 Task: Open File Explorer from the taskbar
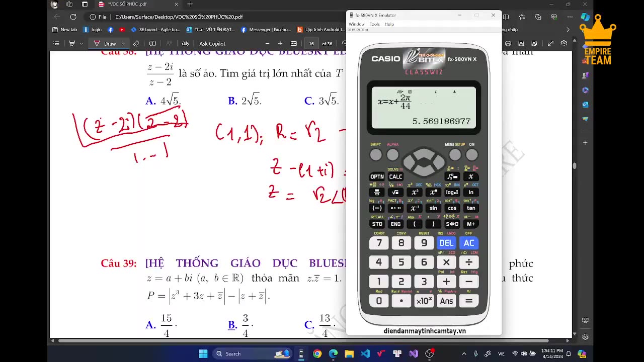click(349, 353)
